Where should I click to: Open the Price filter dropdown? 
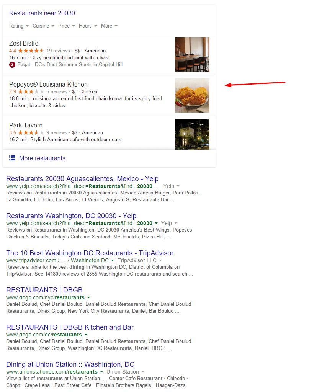click(67, 26)
